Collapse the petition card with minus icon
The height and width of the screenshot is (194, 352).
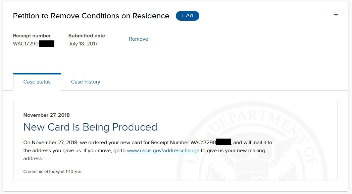pyautogui.click(x=336, y=15)
